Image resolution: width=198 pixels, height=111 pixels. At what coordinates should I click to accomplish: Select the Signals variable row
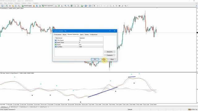79,44
